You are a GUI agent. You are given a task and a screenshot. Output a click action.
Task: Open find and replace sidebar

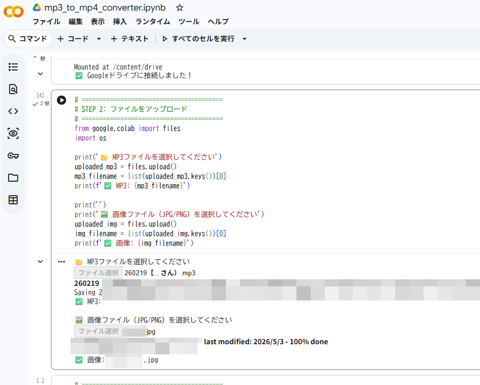pyautogui.click(x=13, y=89)
